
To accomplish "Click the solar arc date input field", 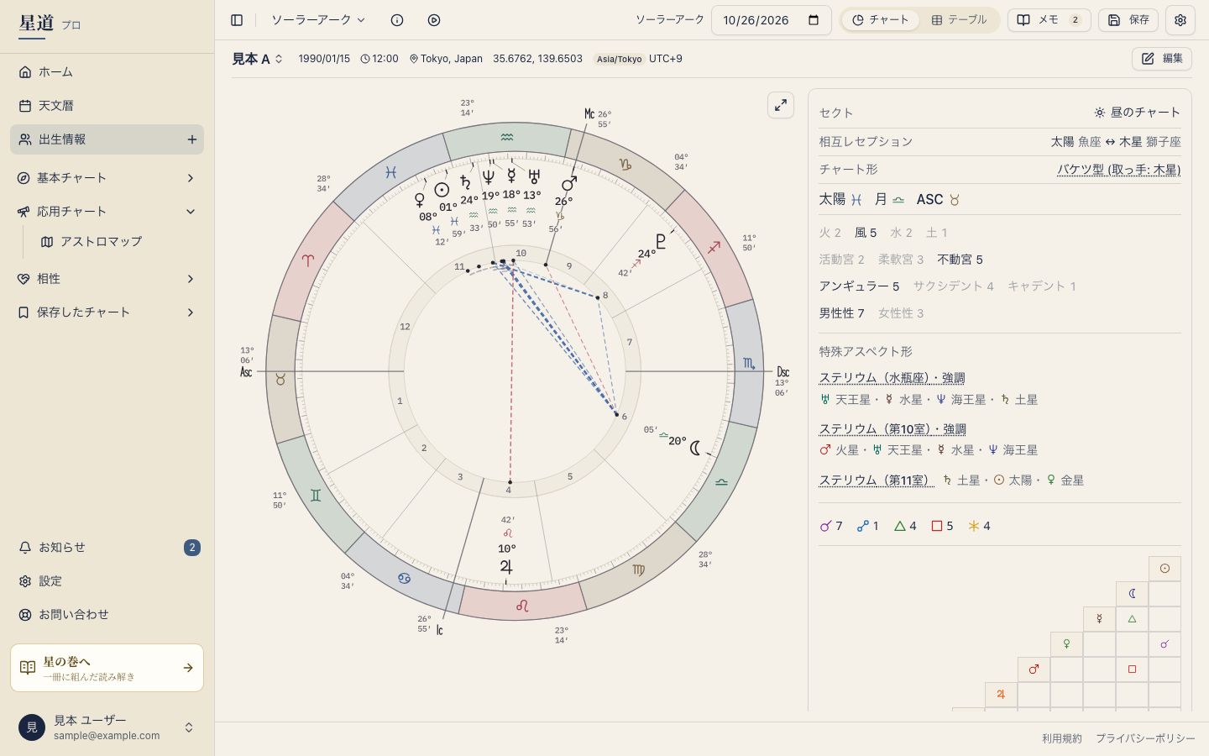I will point(771,20).
